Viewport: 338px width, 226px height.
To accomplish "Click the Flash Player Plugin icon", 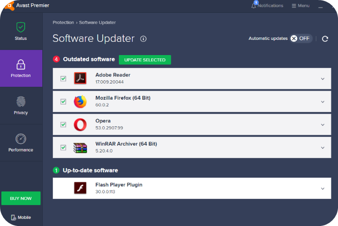I will point(80,188).
